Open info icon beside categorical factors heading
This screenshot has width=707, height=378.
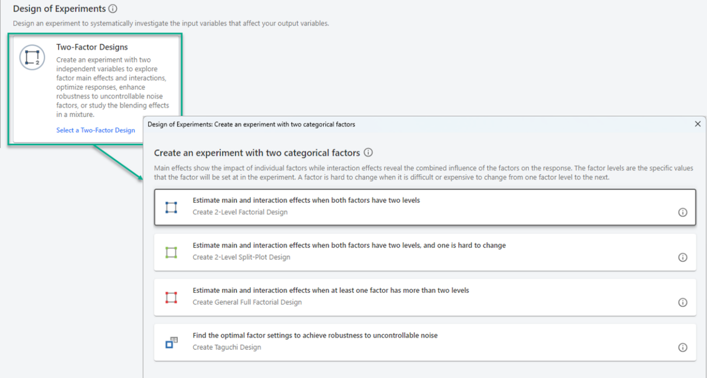[368, 153]
